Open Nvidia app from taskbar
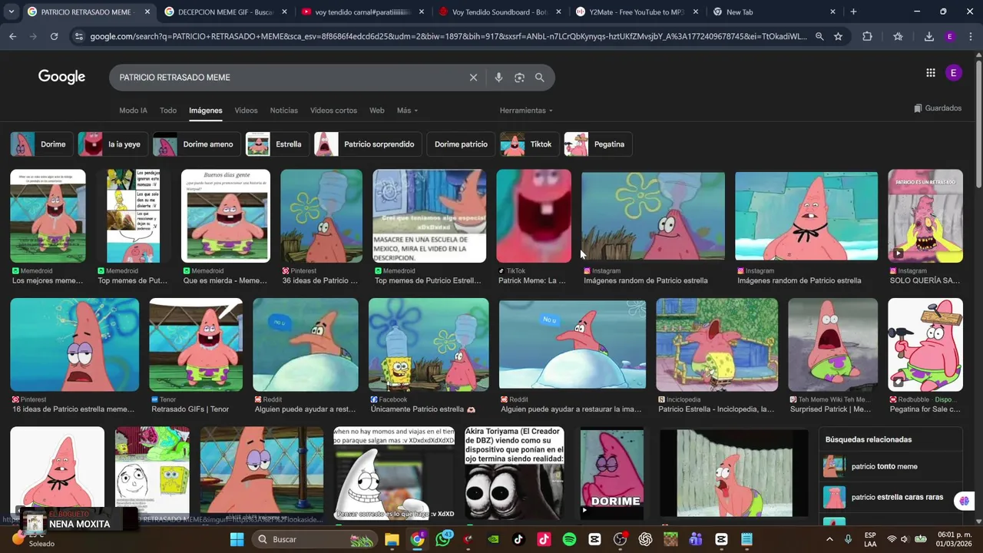 (494, 539)
